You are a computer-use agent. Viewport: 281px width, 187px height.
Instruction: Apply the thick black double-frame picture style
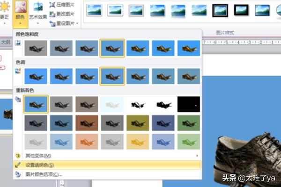pyautogui.click(x=220, y=11)
